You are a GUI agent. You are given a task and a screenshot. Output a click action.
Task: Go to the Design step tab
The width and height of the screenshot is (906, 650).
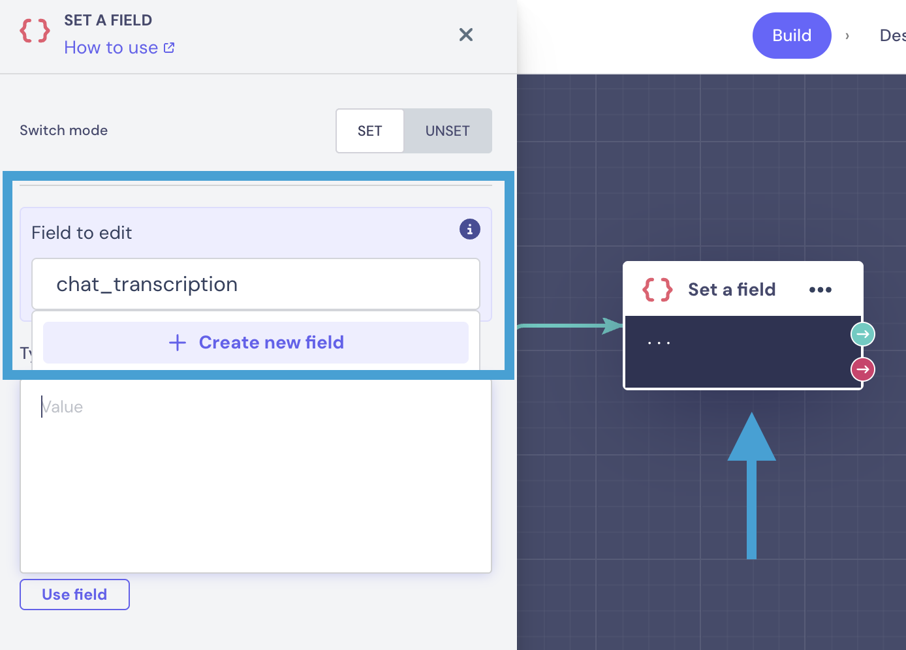point(892,35)
